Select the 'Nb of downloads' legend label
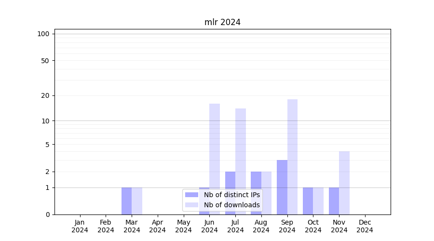 coord(231,205)
